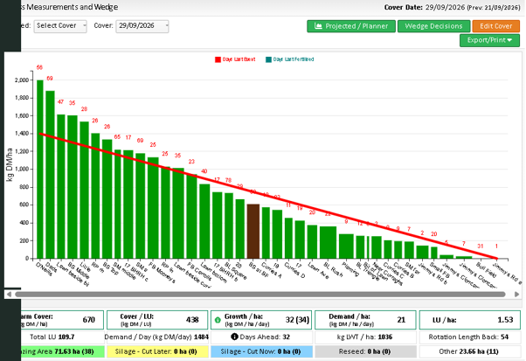Click the orange Edit Cover button

click(x=495, y=26)
